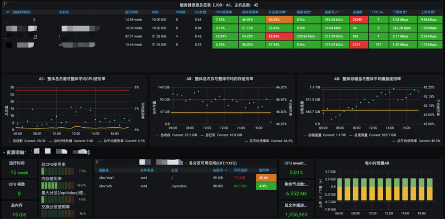Image resolution: width=445 pixels, height=219 pixels.
Task: Sort by the IP（链接到明细）column header
Action: pyautogui.click(x=18, y=12)
